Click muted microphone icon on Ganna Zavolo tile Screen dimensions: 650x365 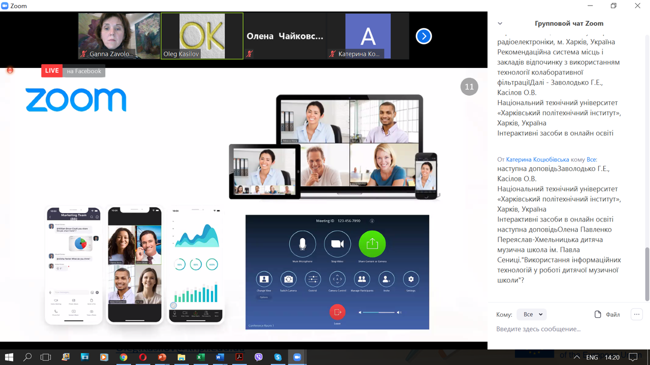84,54
